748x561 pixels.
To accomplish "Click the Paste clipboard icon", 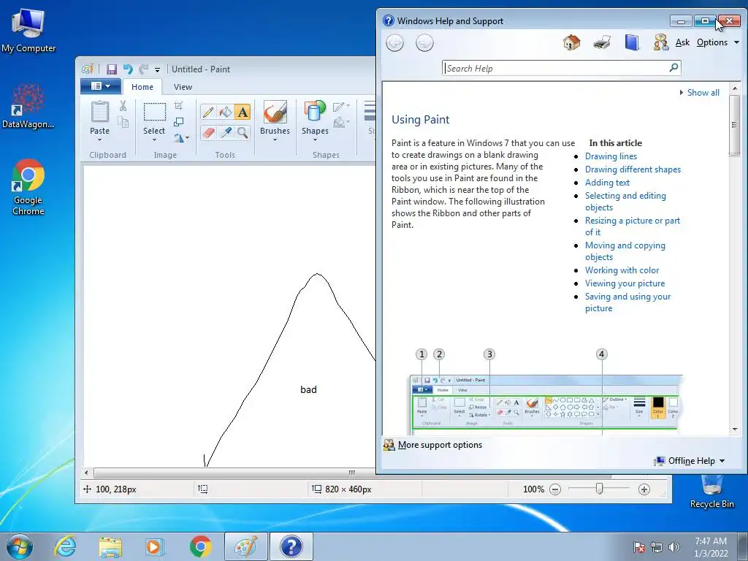I will pyautogui.click(x=99, y=112).
